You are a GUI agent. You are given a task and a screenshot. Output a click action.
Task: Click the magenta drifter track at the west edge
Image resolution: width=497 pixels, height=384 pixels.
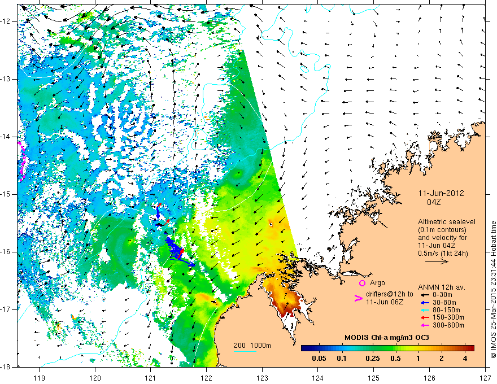[22, 162]
